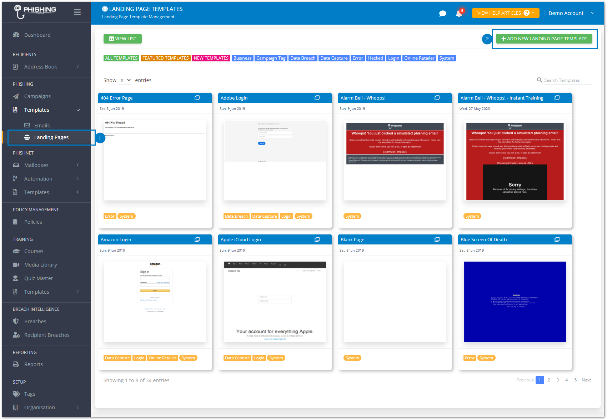Copy the Adobe Login template
The image size is (607, 420).
pyautogui.click(x=317, y=98)
